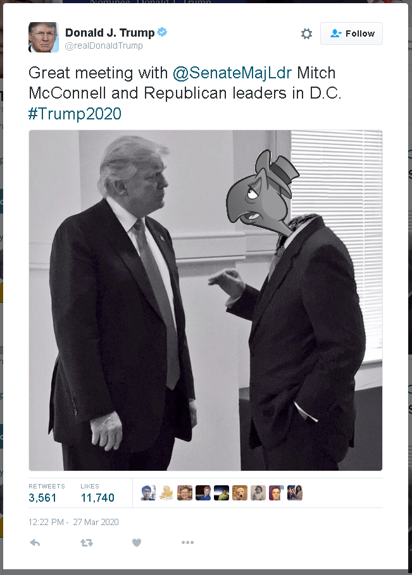Click the golden dog liker avatar
412x575 pixels.
240,493
